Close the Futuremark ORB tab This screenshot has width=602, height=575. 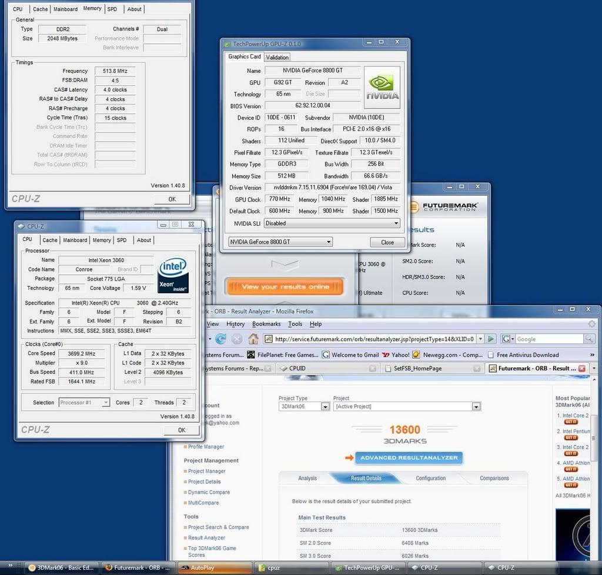pos(582,369)
